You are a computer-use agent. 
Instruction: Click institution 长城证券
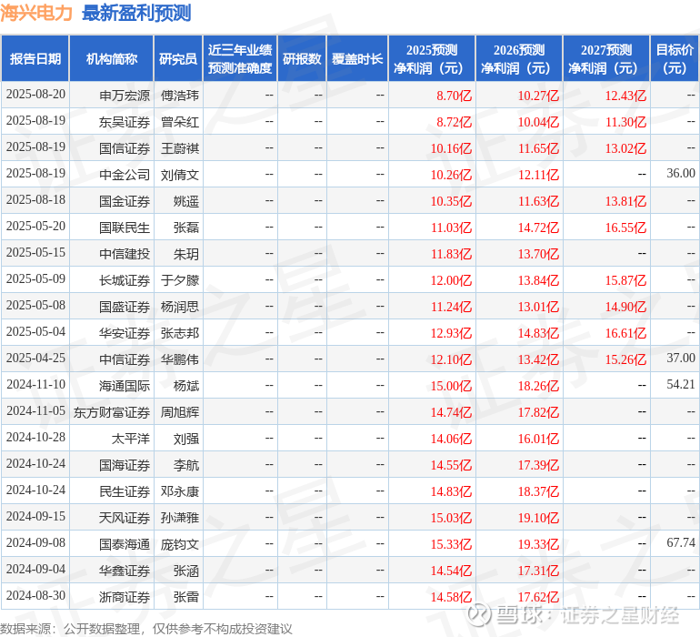[x=125, y=280]
